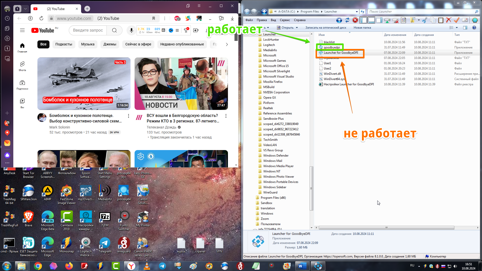The height and width of the screenshot is (271, 482).
Task: Click the Новая папка button
Action: pos(362,28)
